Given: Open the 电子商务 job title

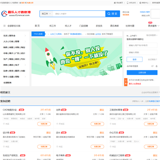Looking at the screenshot, I should tap(60, 156).
